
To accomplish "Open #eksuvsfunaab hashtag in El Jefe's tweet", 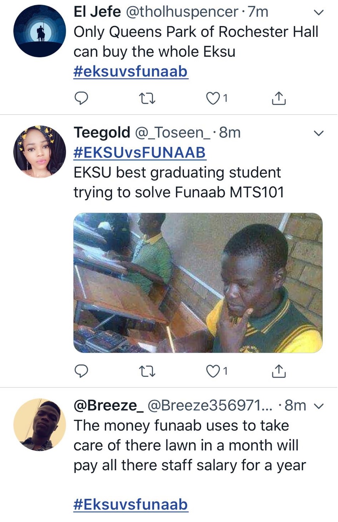I will click(131, 72).
